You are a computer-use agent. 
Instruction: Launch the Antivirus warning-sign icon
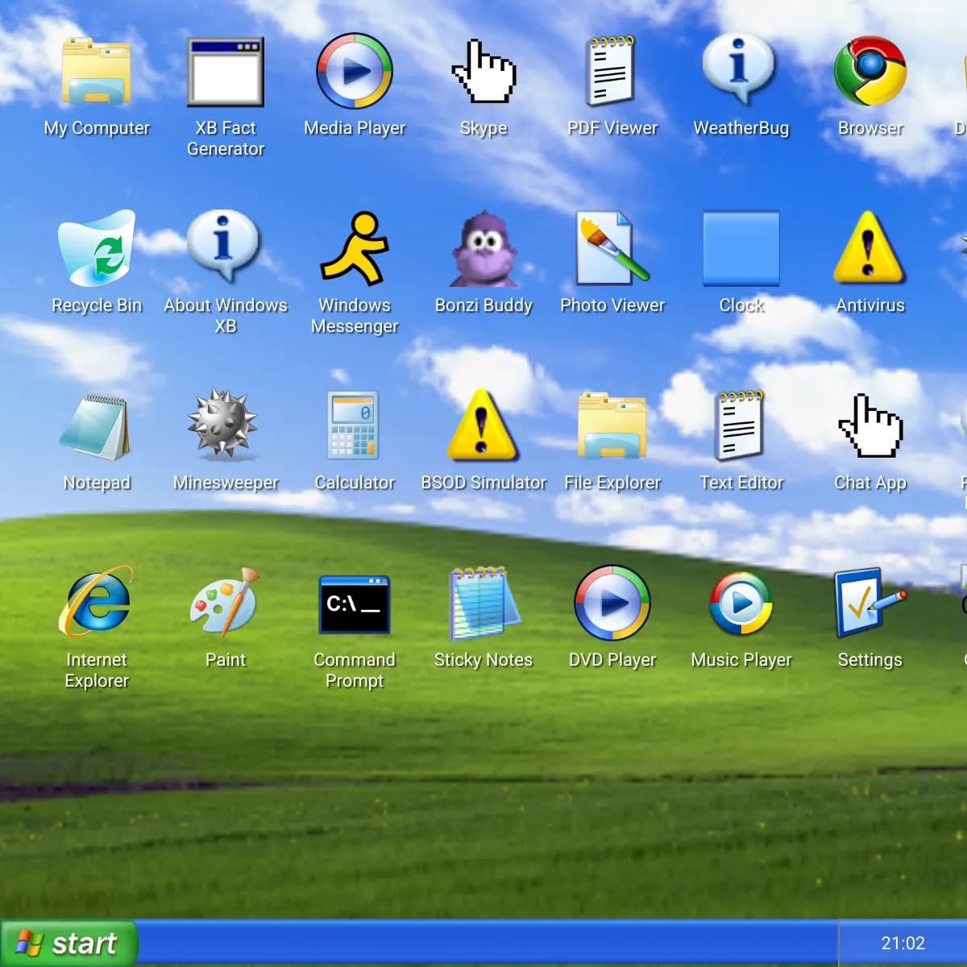pos(870,248)
